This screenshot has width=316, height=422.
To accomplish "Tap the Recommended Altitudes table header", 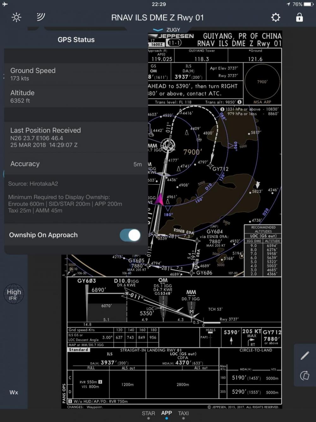I will click(263, 229).
